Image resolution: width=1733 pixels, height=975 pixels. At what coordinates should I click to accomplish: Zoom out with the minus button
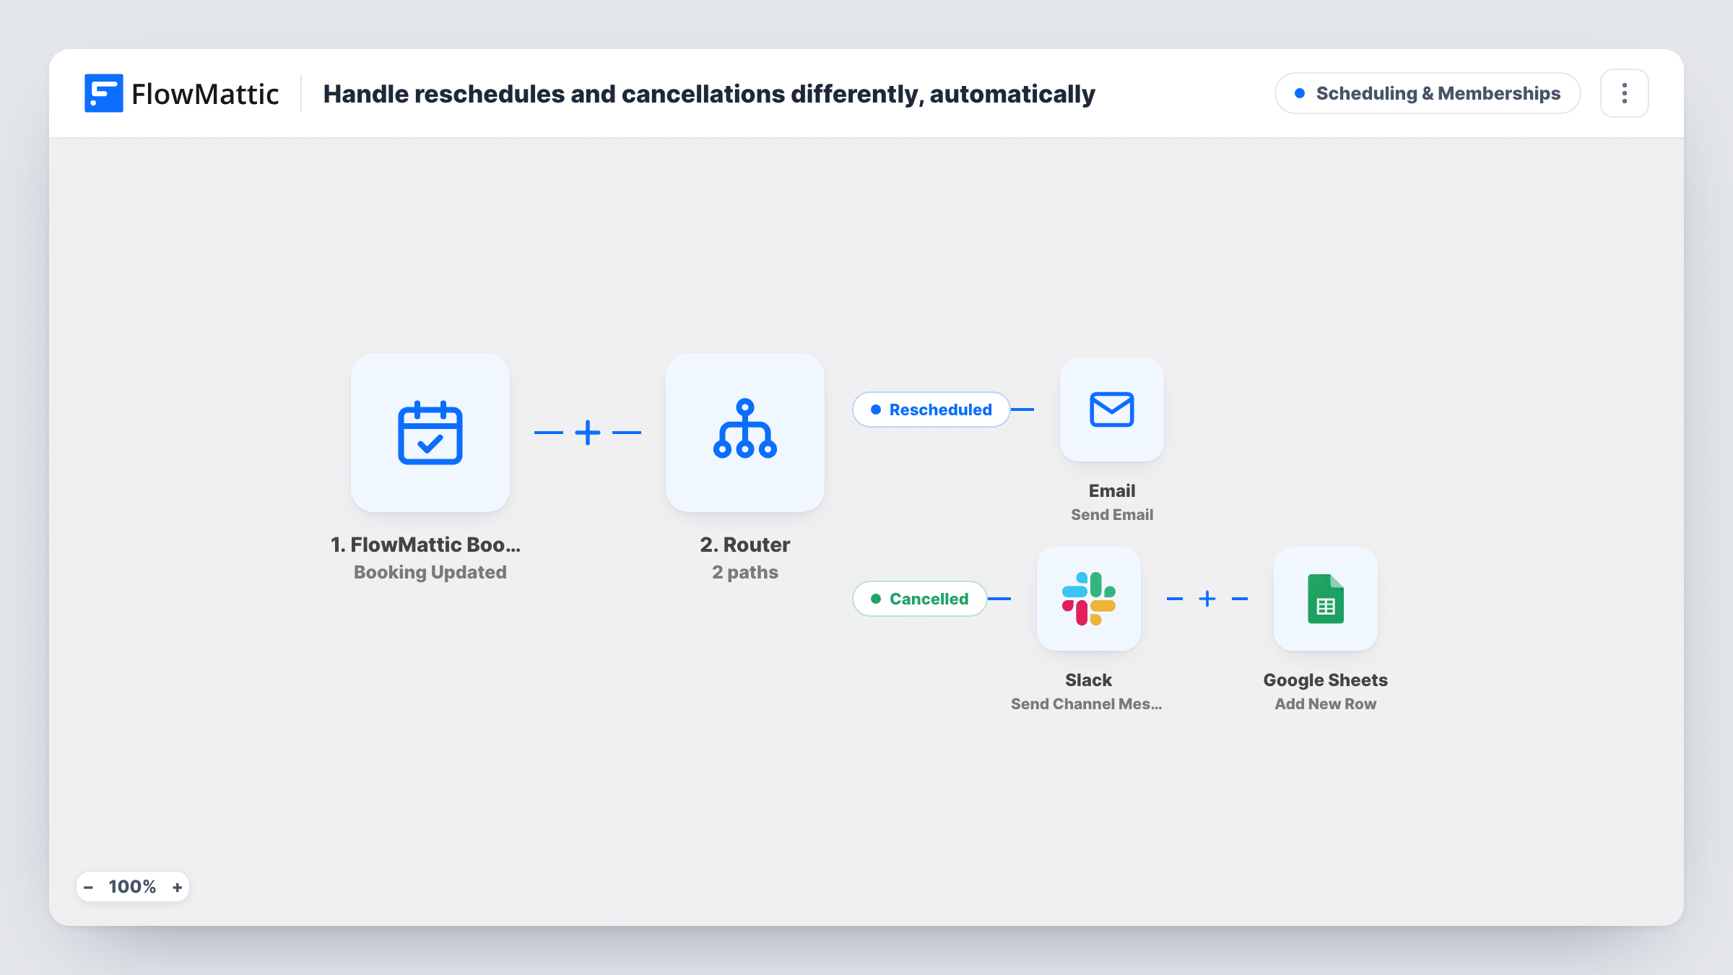pyautogui.click(x=89, y=887)
